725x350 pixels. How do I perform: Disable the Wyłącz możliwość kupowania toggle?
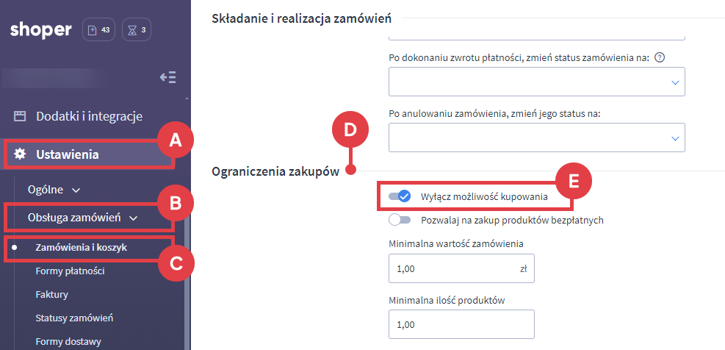click(400, 196)
